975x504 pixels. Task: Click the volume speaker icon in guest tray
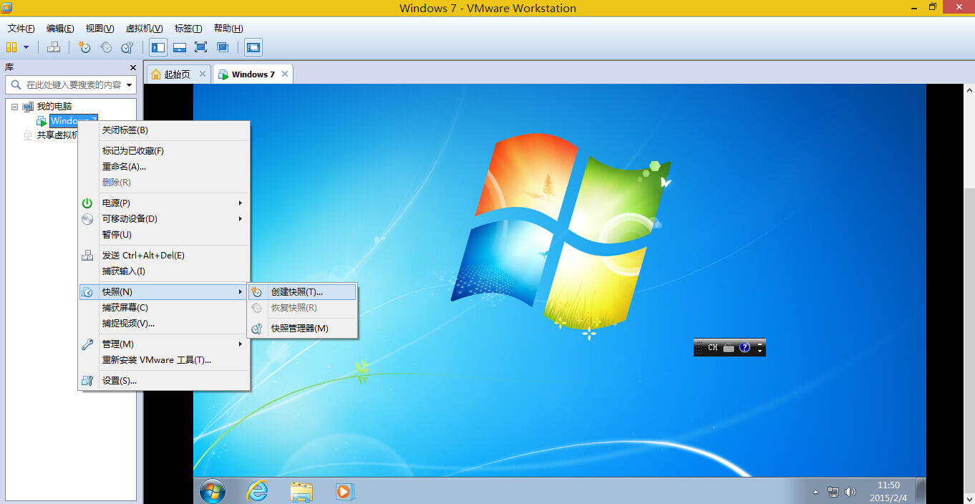click(850, 492)
